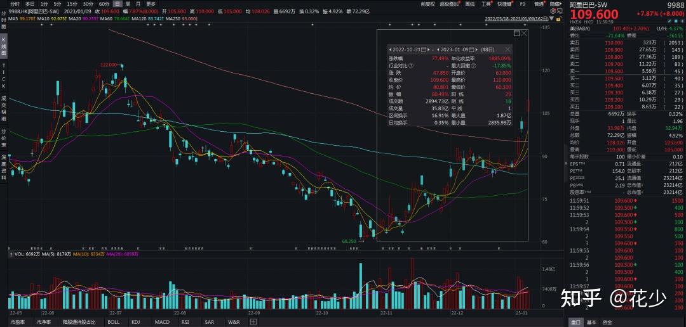Screen dimensions: 686x327
Task: Select the 15分 period
Action: [72, 4]
